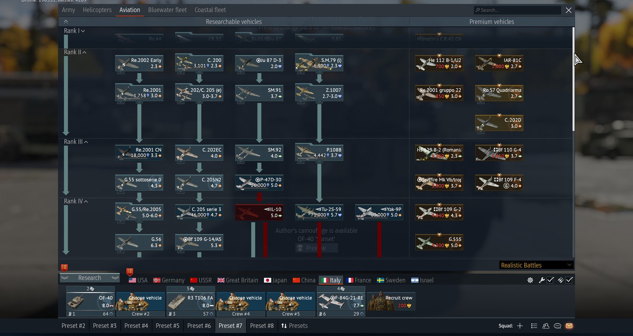633x336 pixels.
Task: Select the red IL-10 card
Action: [x=259, y=212]
